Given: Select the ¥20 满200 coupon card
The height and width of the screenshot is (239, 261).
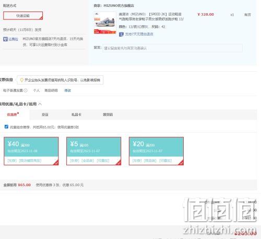Looking at the screenshot, I should [x=156, y=151].
